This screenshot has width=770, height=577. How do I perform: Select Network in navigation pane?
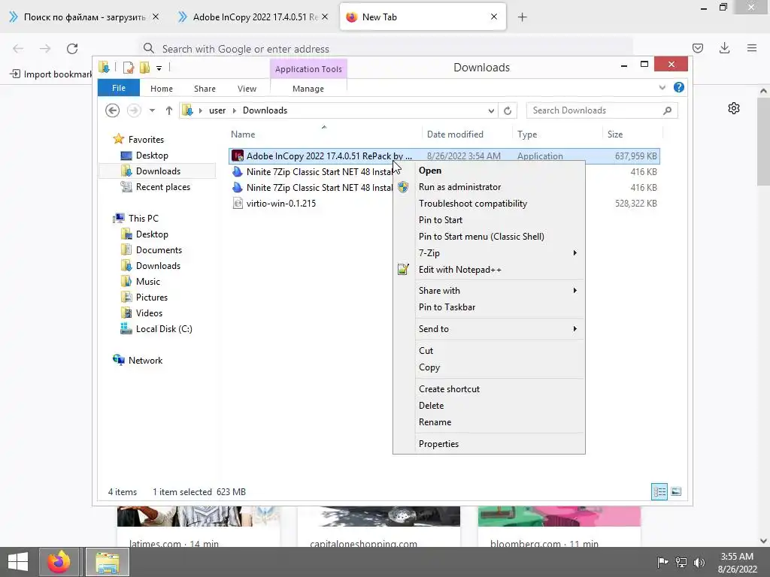145,360
